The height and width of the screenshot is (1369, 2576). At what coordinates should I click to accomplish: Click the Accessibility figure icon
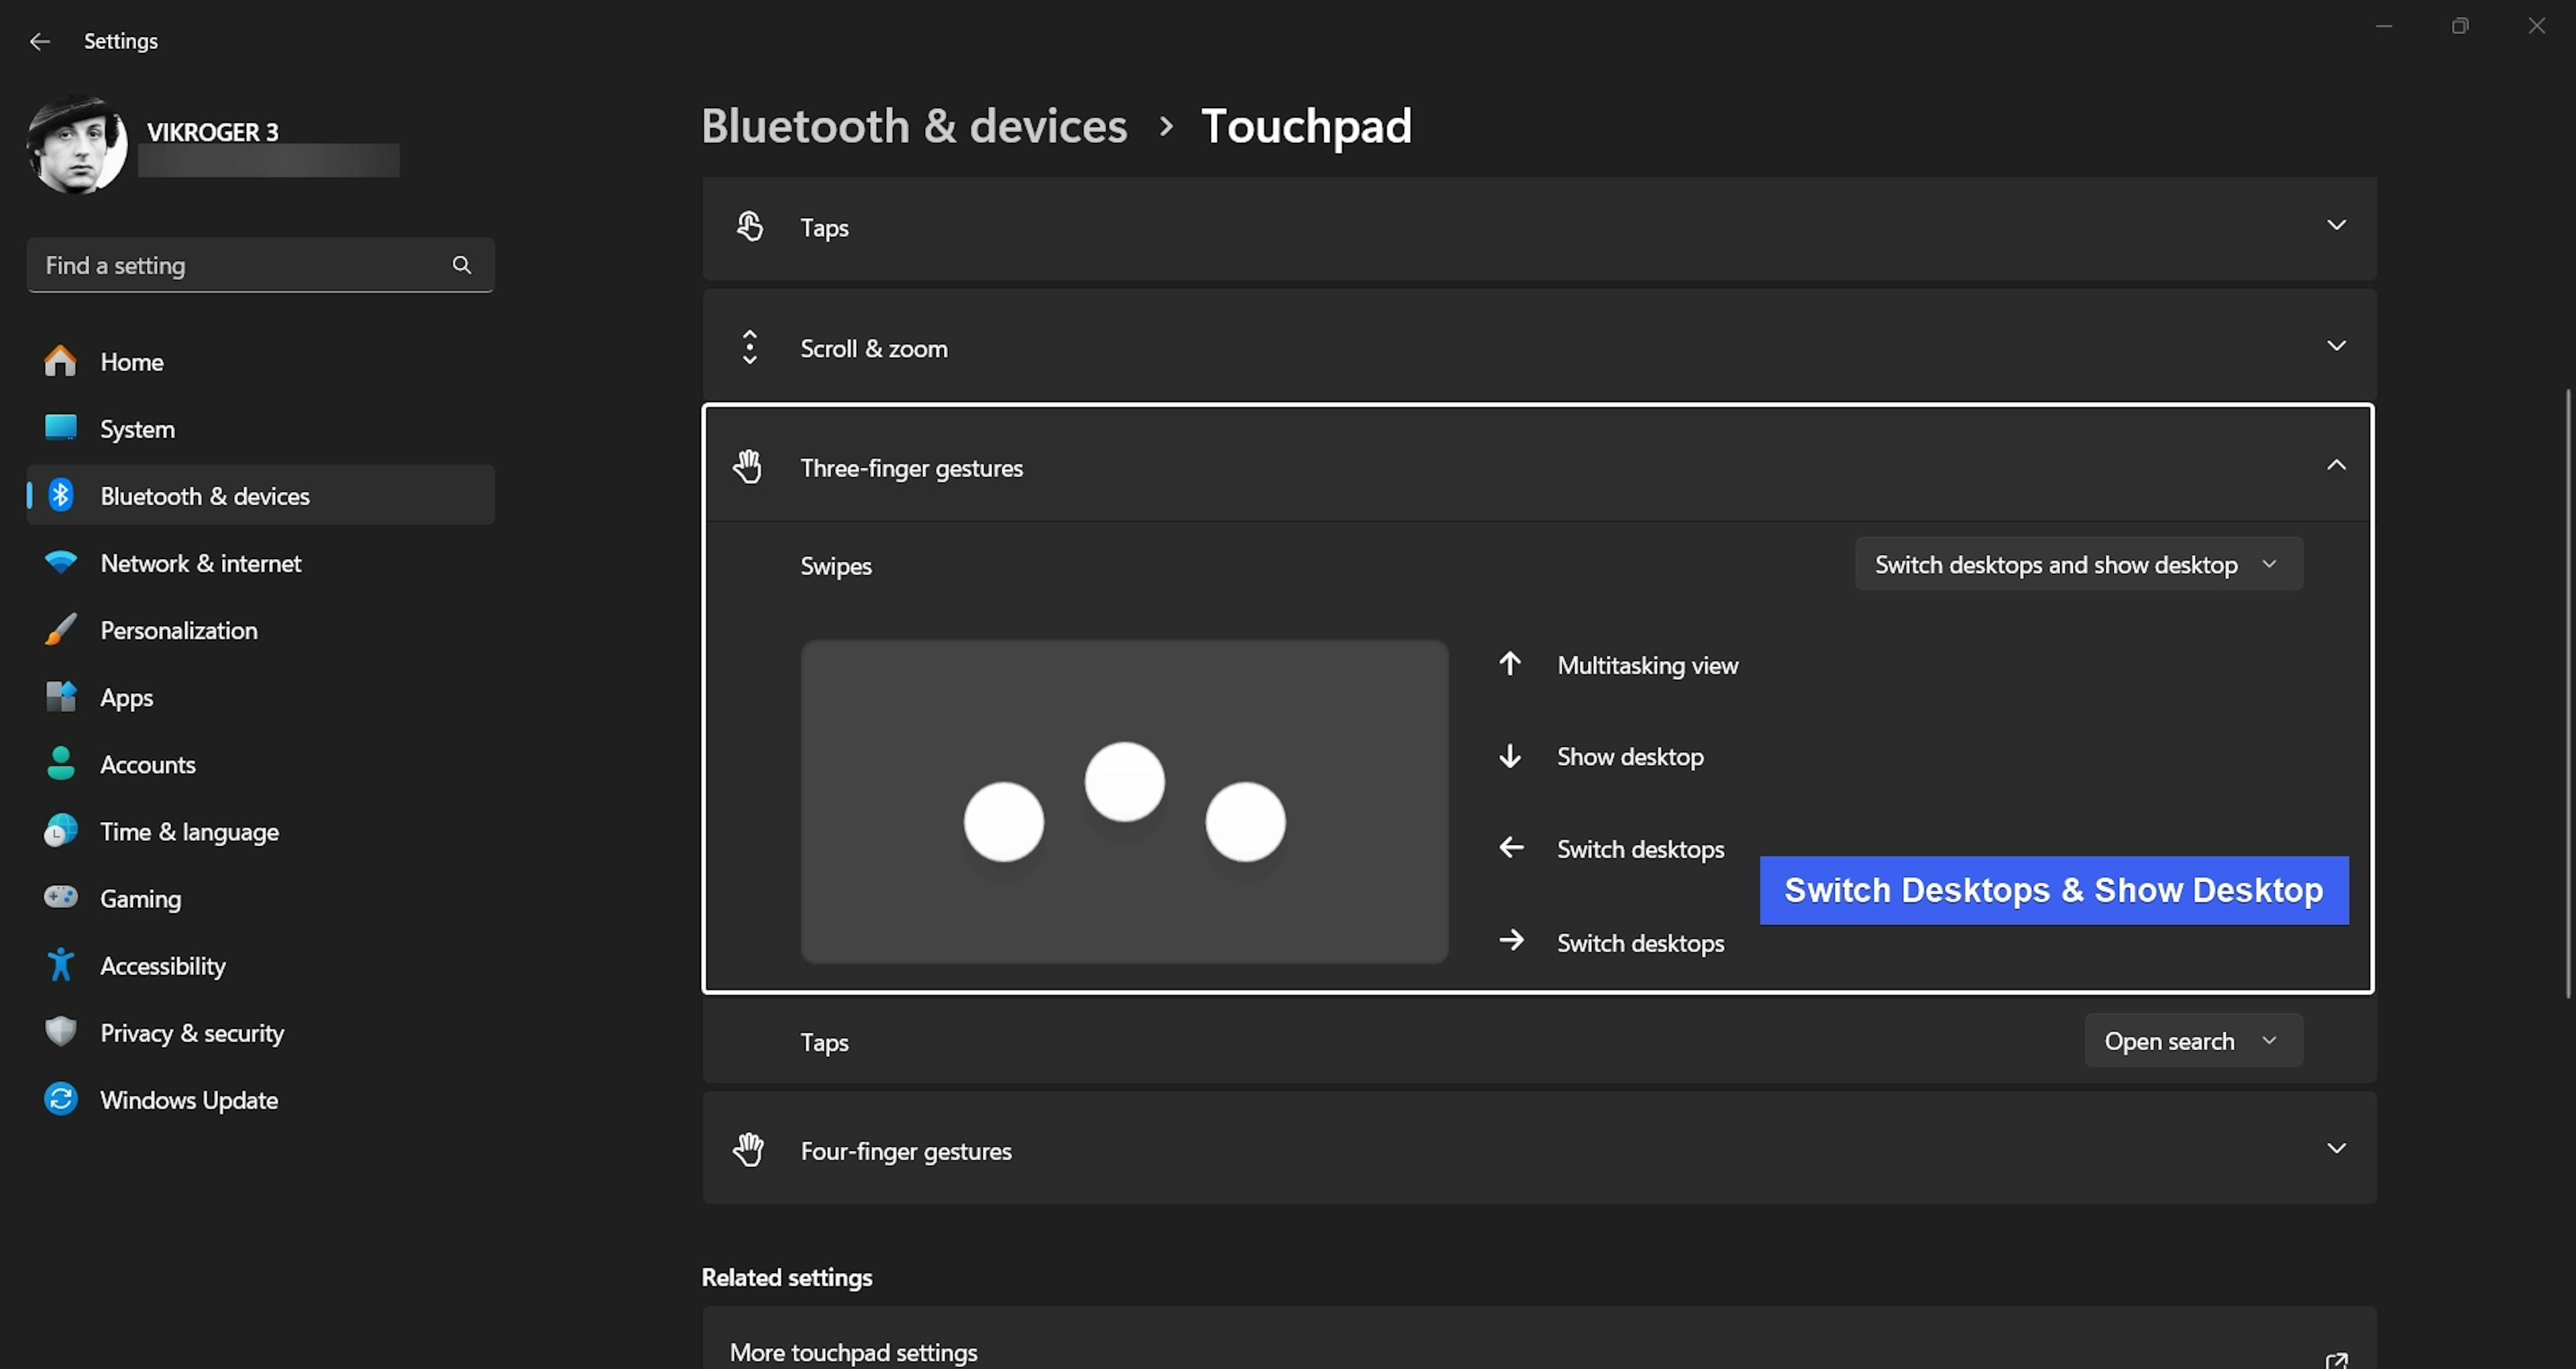pyautogui.click(x=60, y=965)
